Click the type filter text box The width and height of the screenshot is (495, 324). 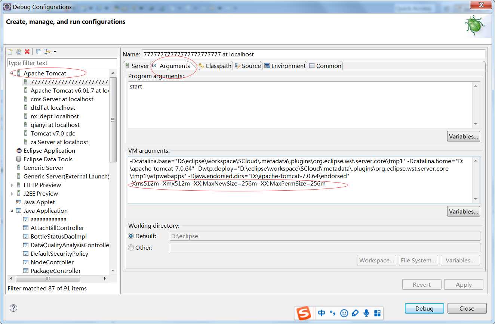[x=62, y=63]
